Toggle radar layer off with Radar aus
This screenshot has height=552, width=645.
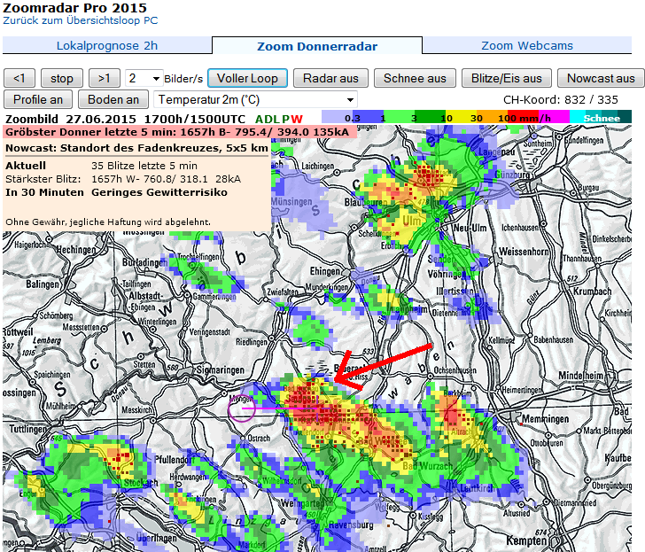pyautogui.click(x=330, y=78)
